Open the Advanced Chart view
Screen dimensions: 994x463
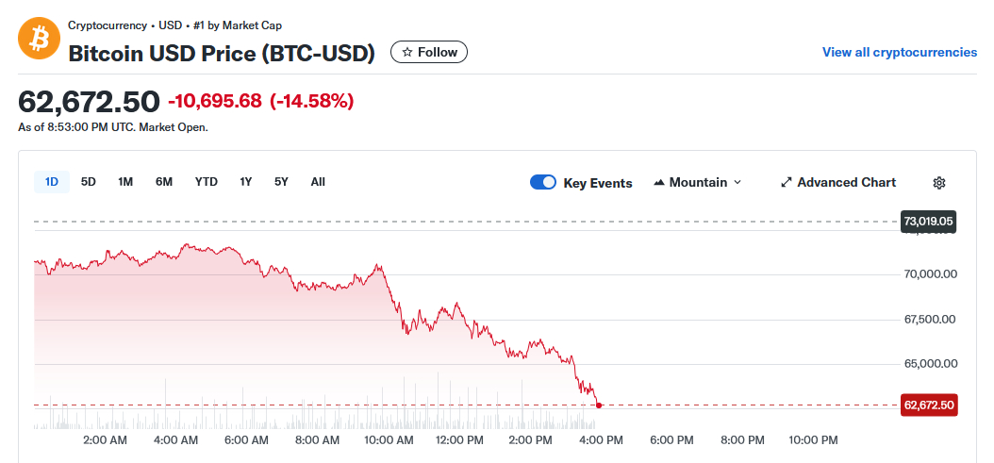(x=846, y=183)
